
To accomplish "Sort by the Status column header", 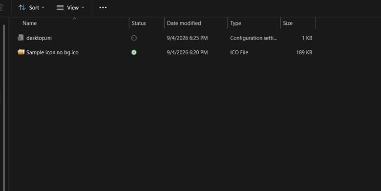I will pyautogui.click(x=139, y=23).
